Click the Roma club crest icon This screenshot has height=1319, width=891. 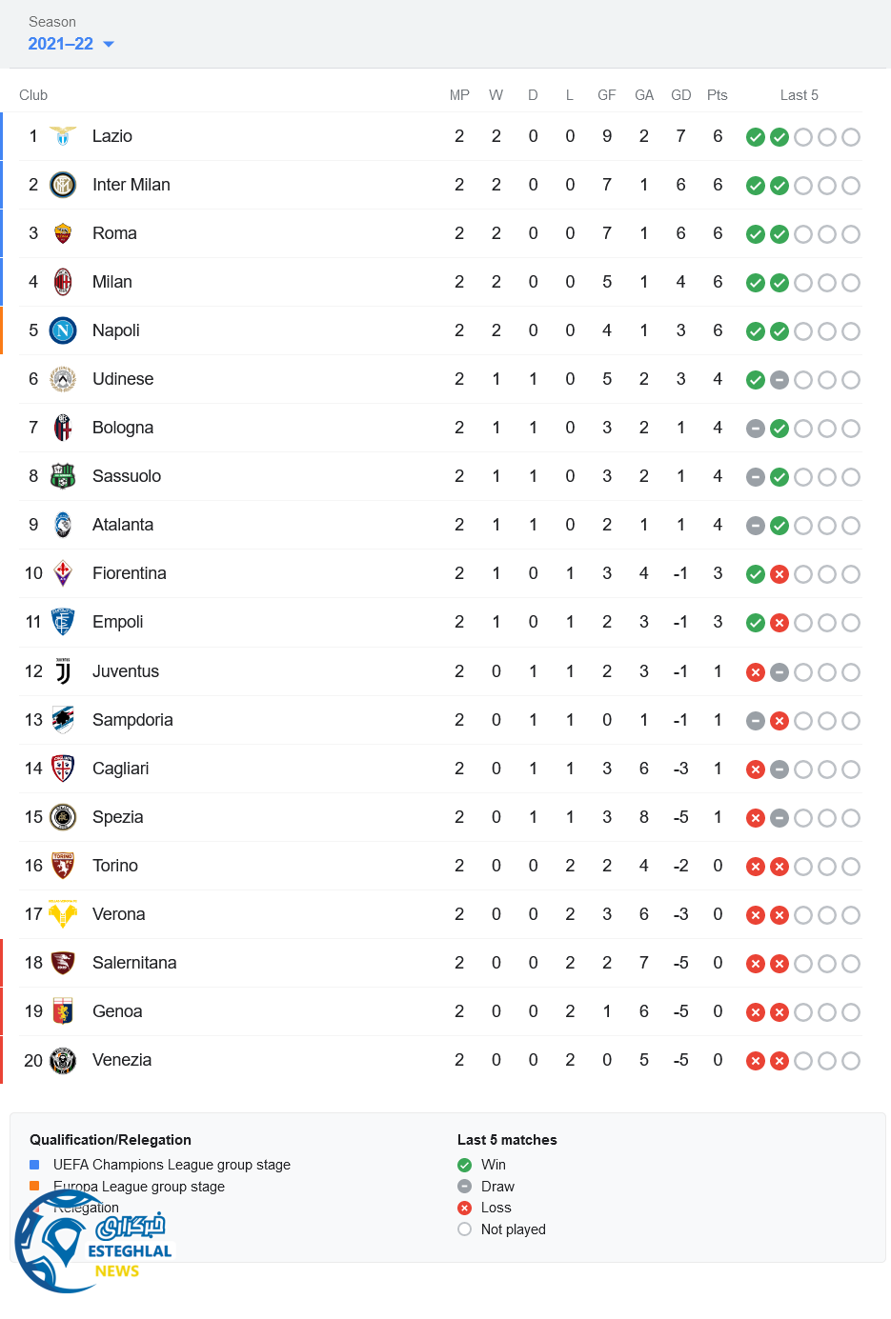pyautogui.click(x=63, y=233)
